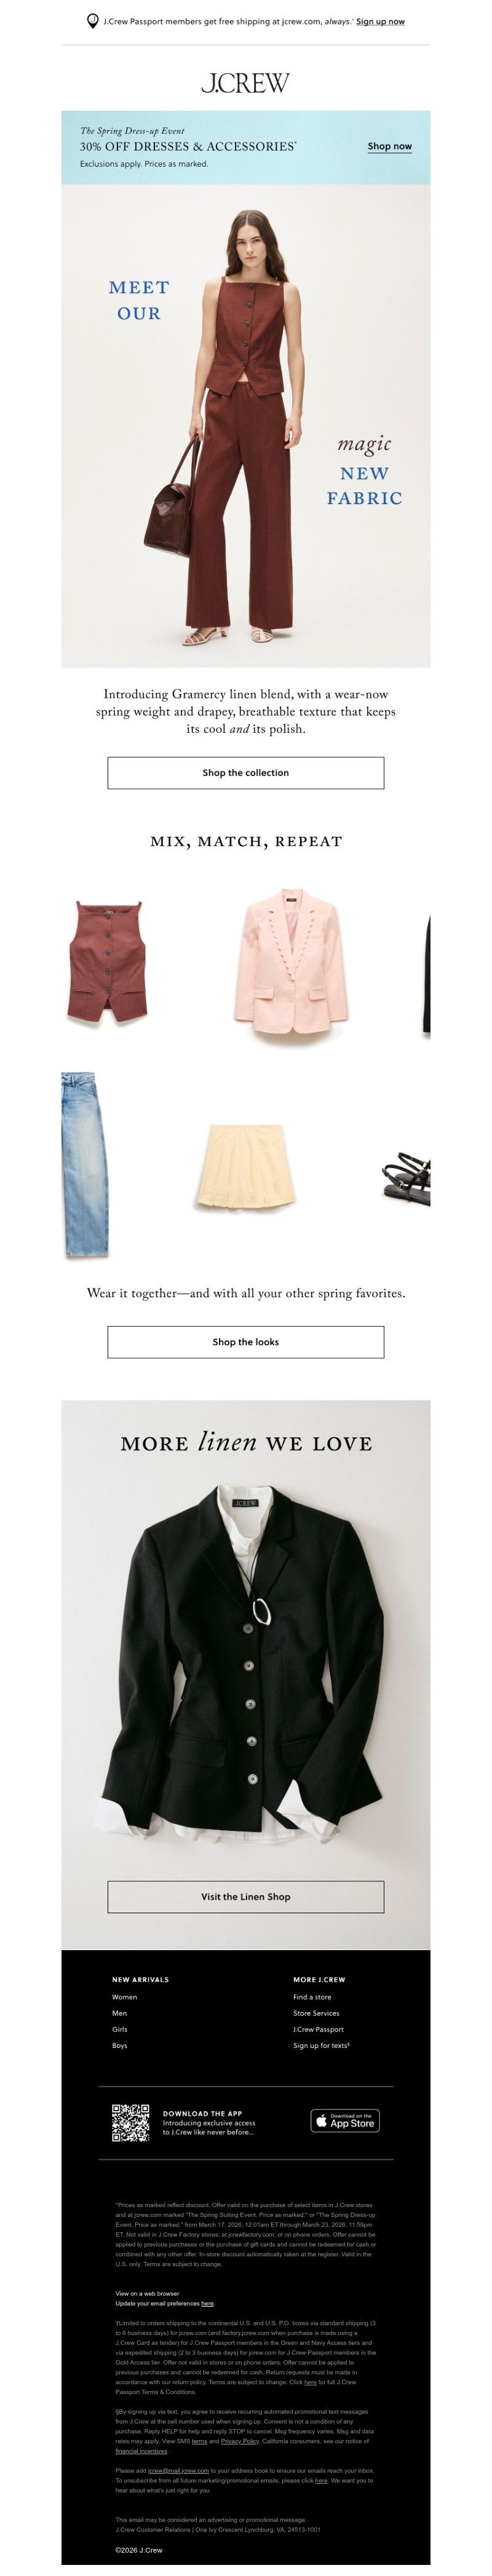Click the Shop the collection button
This screenshot has height=2576, width=492.
246,772
